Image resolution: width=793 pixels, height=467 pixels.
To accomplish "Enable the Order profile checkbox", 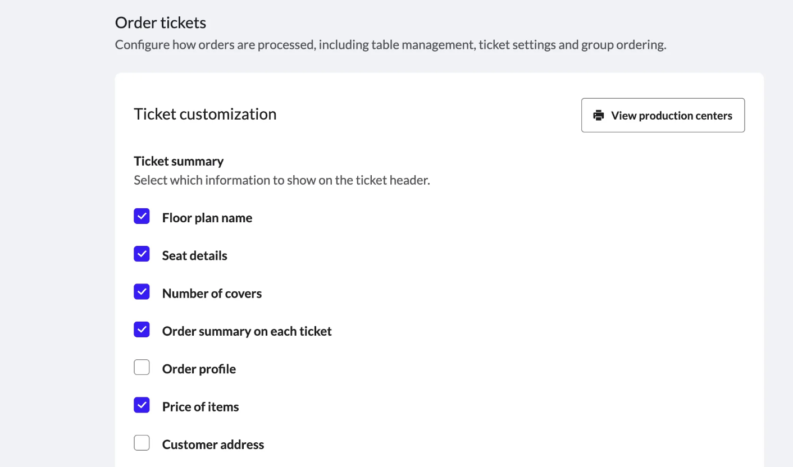I will click(x=142, y=368).
